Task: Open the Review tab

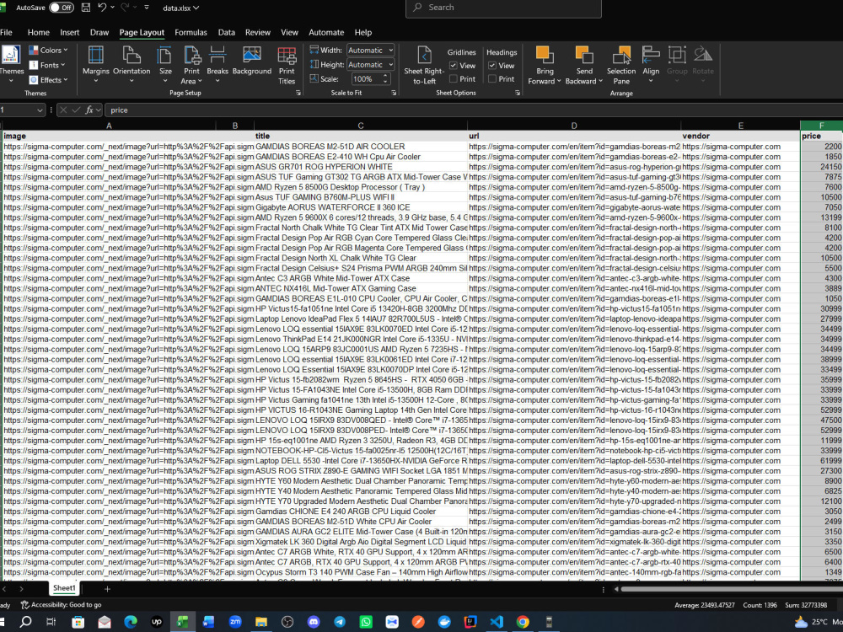Action: tap(257, 32)
